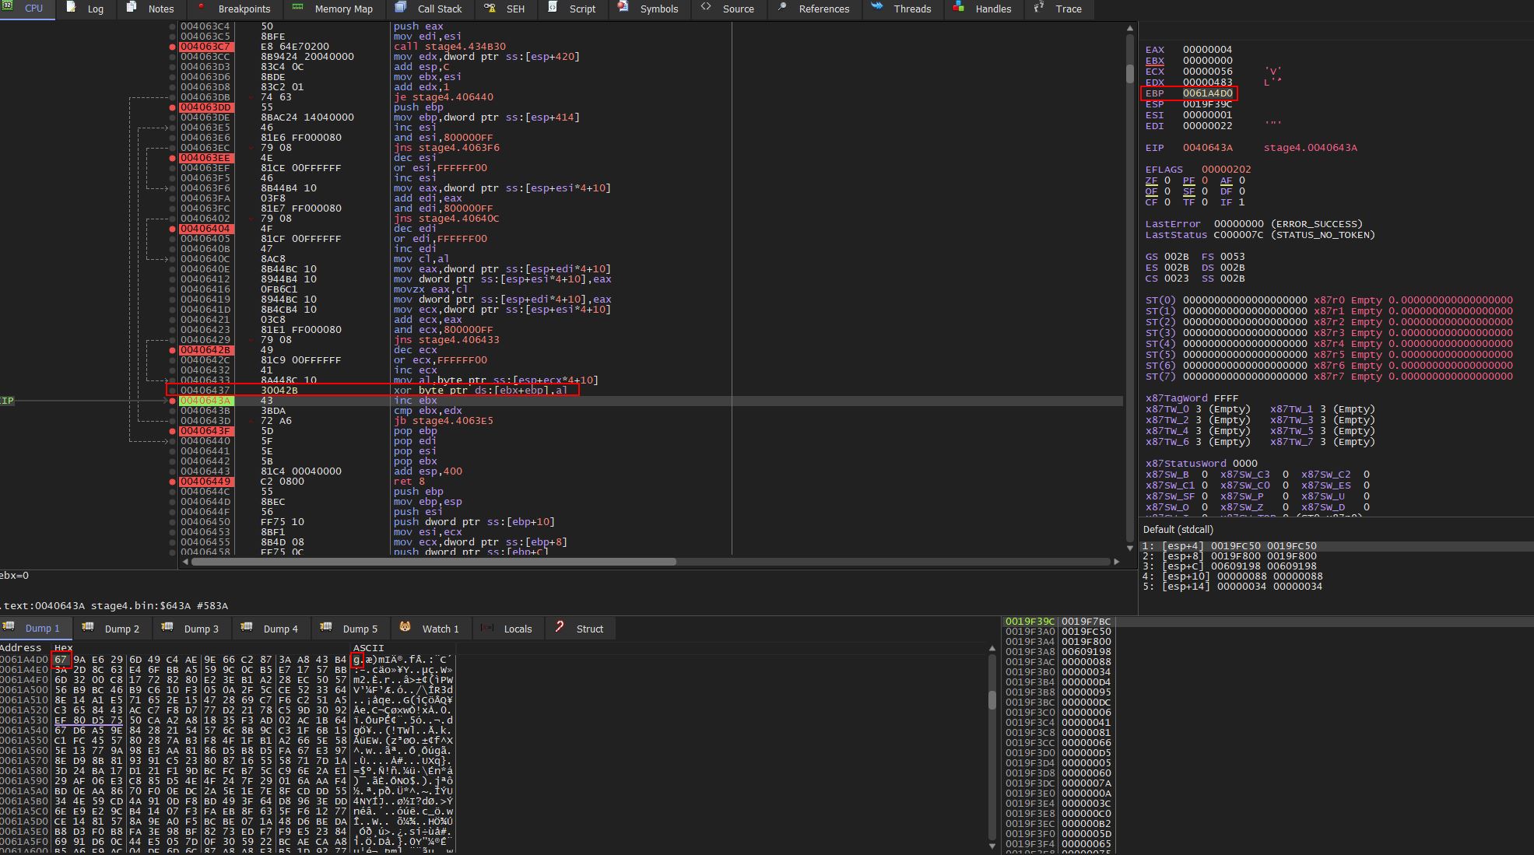Click the Handles tab icon
The image size is (1534, 855).
(959, 8)
